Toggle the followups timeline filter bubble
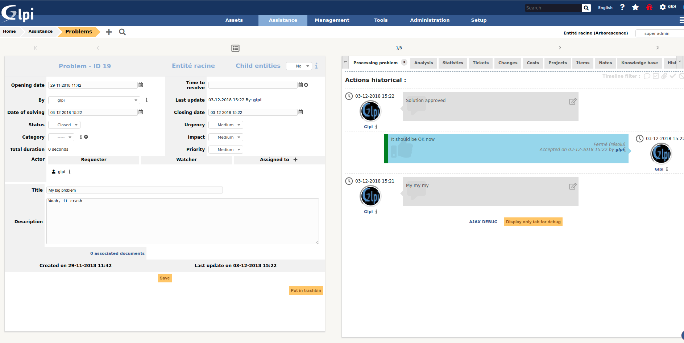The width and height of the screenshot is (684, 343). tap(647, 76)
